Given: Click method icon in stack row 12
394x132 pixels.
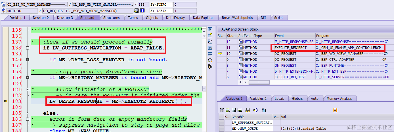Looking at the screenshot, I should 241,42.
